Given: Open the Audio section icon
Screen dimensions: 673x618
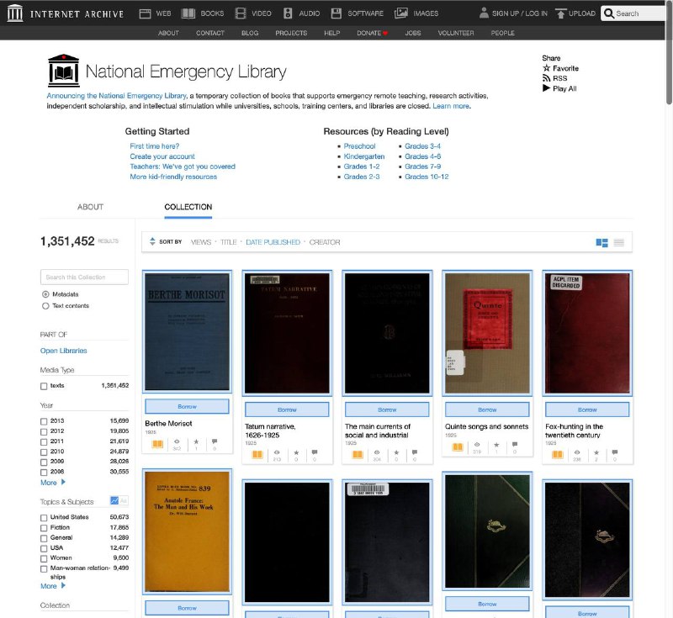Looking at the screenshot, I should [288, 13].
